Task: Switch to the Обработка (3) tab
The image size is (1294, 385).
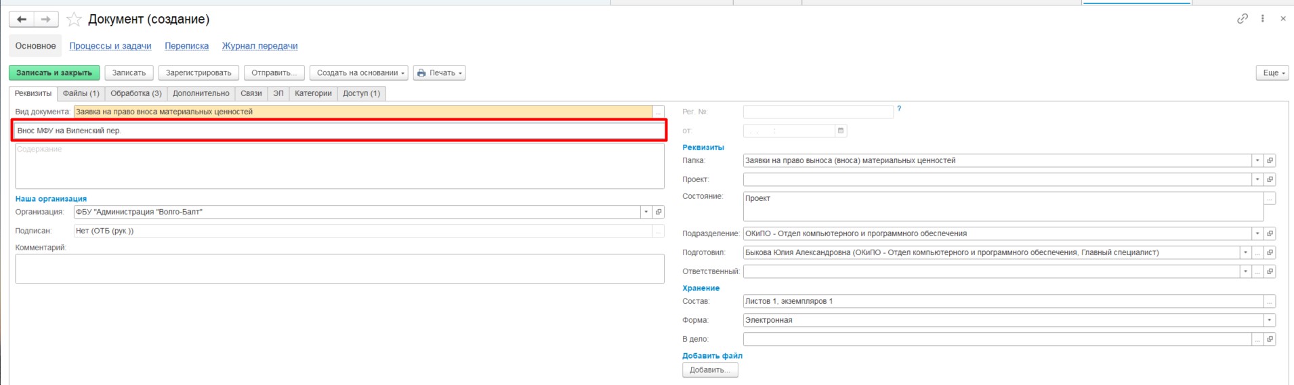Action: 135,93
